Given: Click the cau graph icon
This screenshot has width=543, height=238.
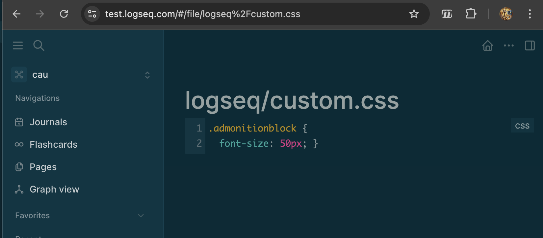Looking at the screenshot, I should click(19, 75).
